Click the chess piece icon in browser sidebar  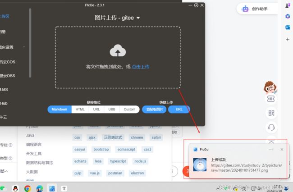pos(288,5)
